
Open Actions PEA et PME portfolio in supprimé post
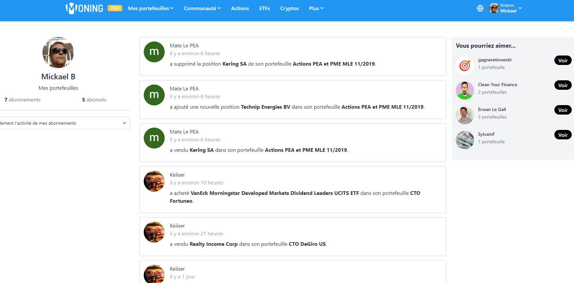[334, 64]
